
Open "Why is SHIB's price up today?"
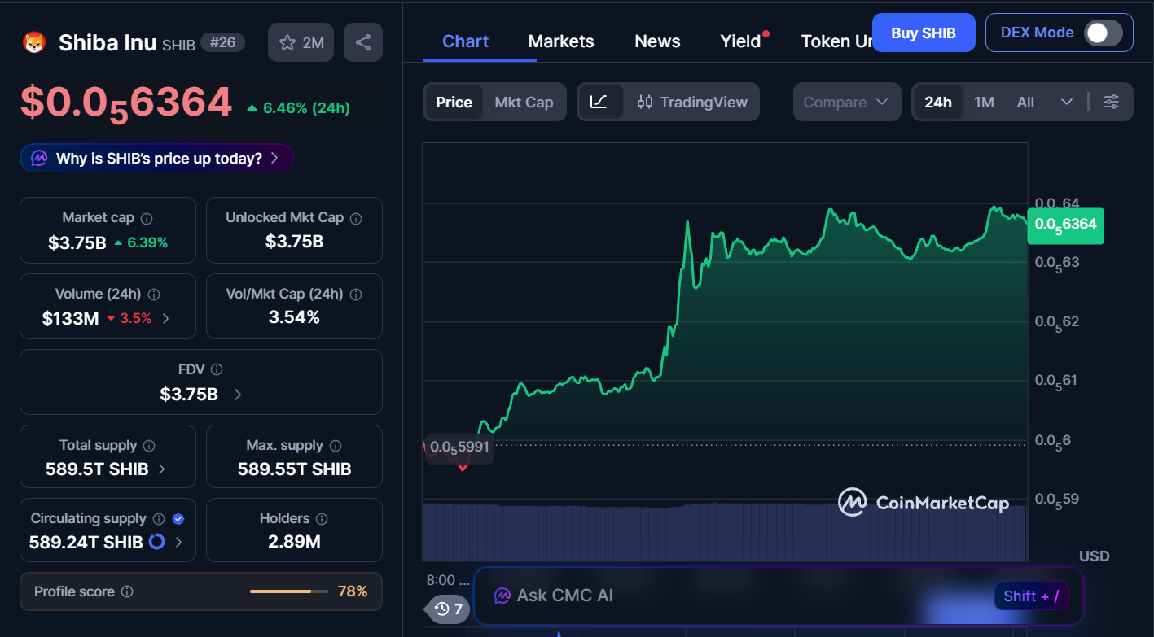point(157,158)
